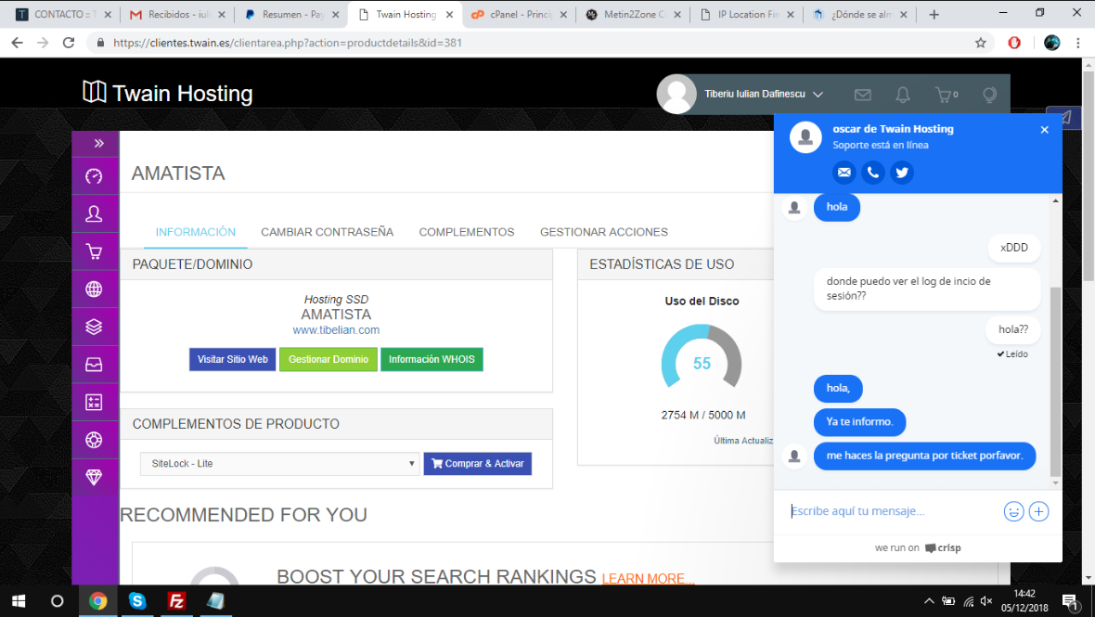Click the paper plane chat launcher icon
The height and width of the screenshot is (617, 1095).
(x=1064, y=117)
